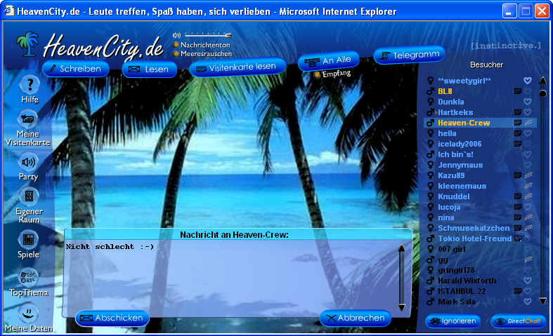
Task: Click heart icon beside Harald Wixforth
Action: click(x=528, y=281)
